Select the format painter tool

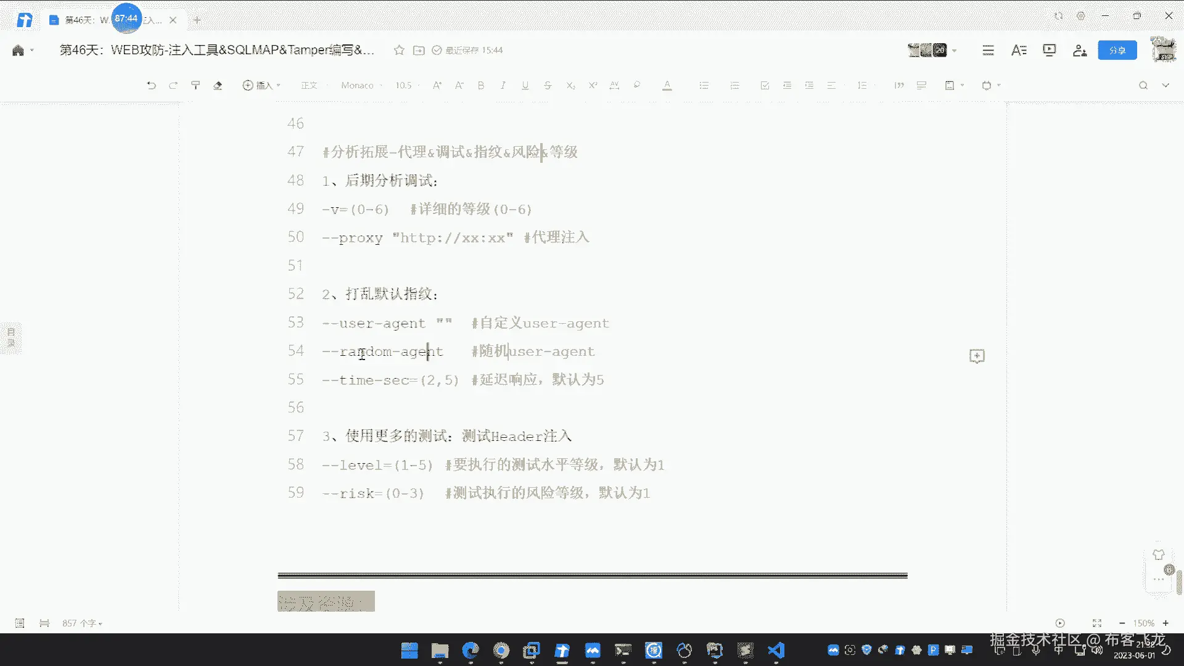tap(195, 86)
